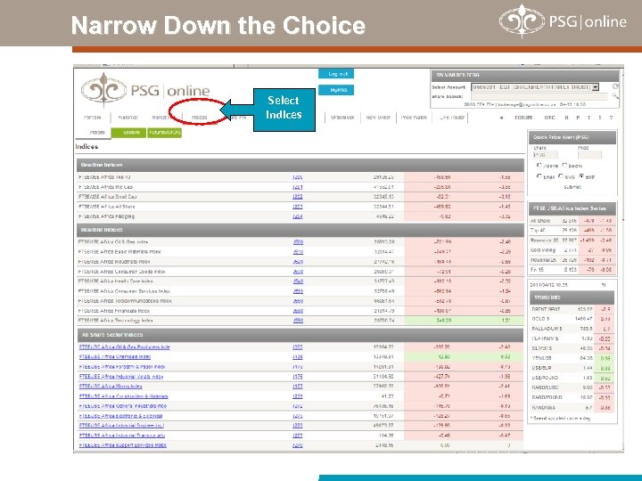Click the FTSE/JSE Africa Telecommunications Index row

300,301
